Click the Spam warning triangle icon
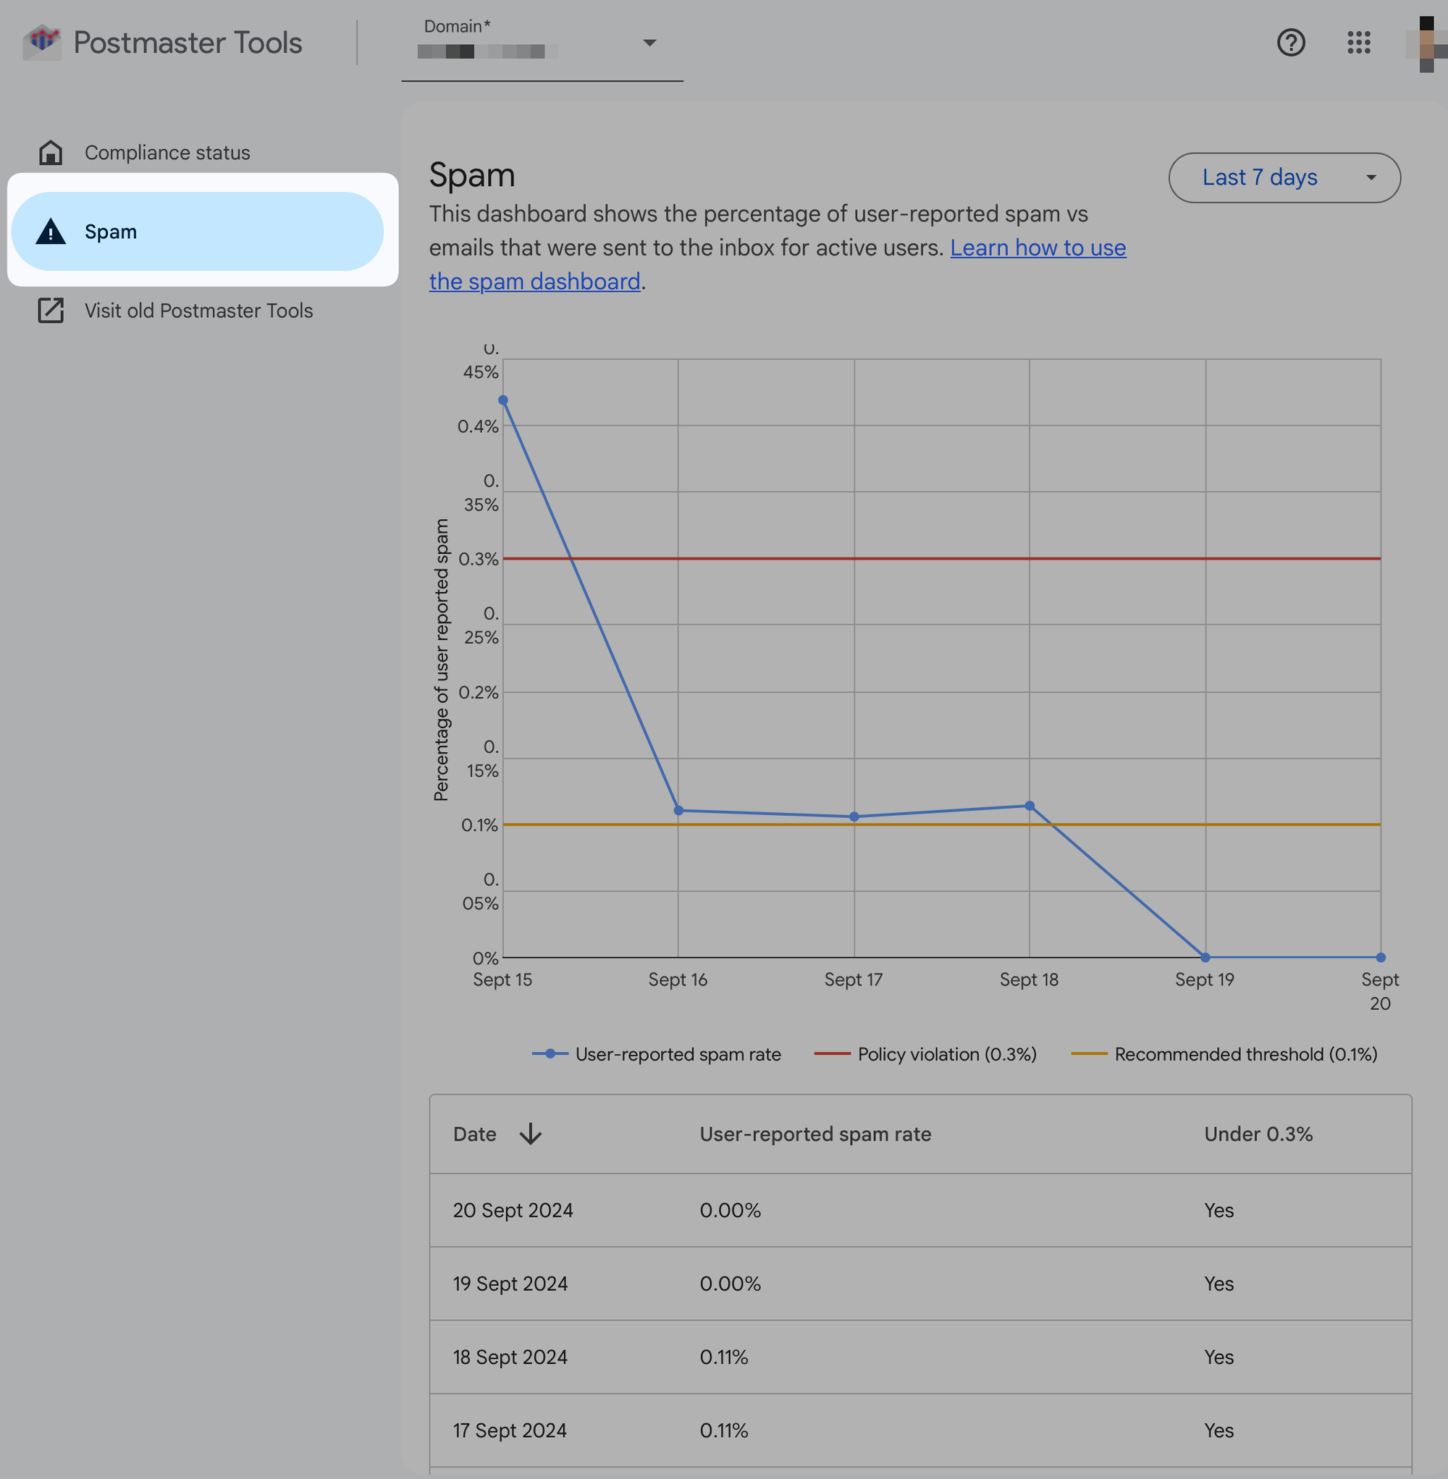Viewport: 1448px width, 1479px height. (51, 232)
